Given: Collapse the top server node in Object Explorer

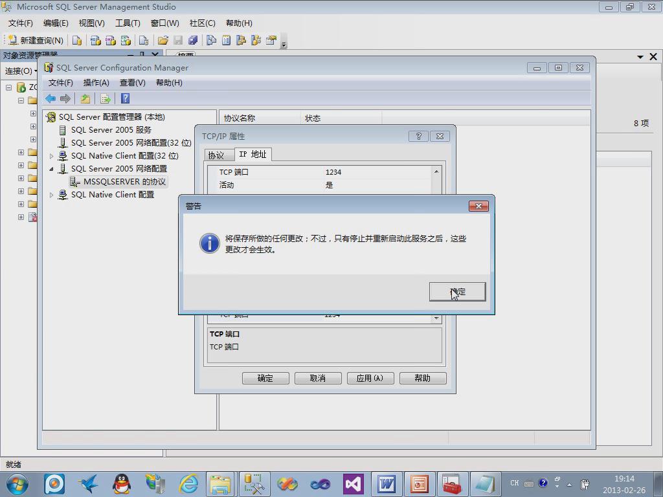Looking at the screenshot, I should (x=8, y=87).
